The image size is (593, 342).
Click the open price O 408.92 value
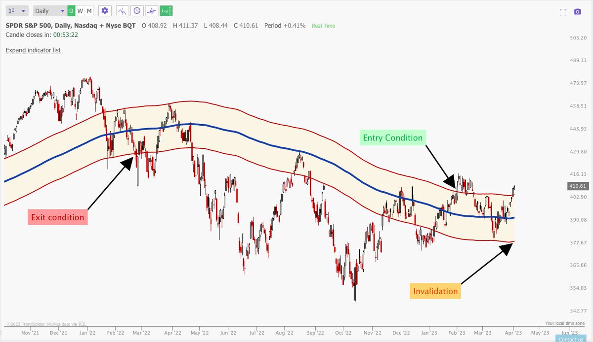tap(154, 25)
